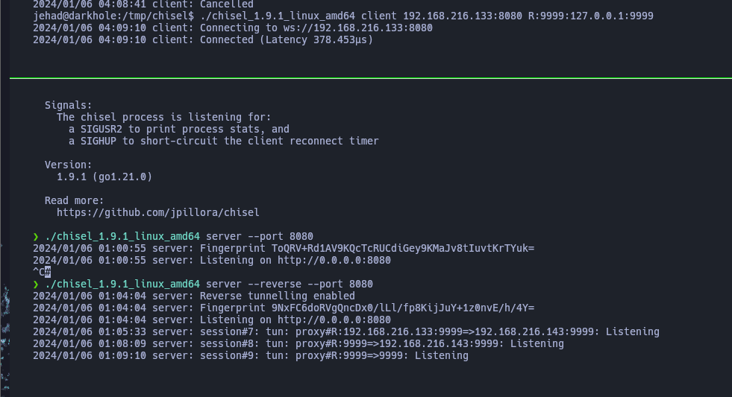Click the SIGUSR2 signal description line

point(179,129)
